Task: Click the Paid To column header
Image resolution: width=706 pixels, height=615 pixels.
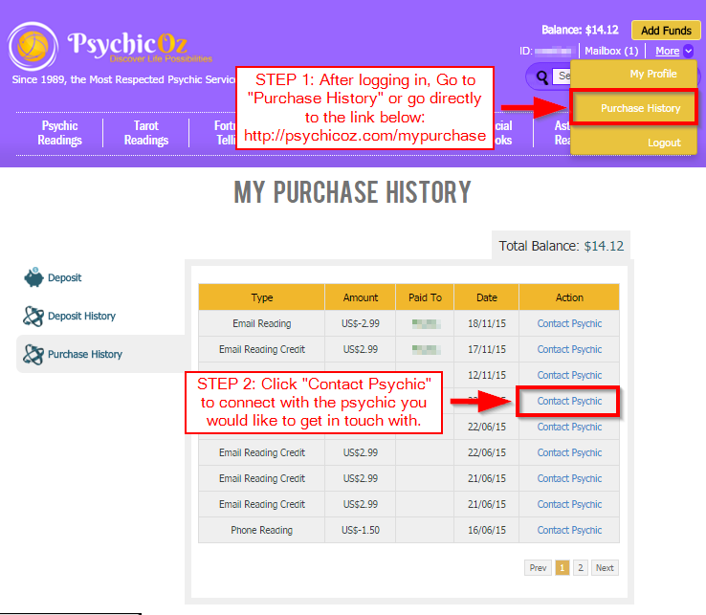Action: coord(425,297)
